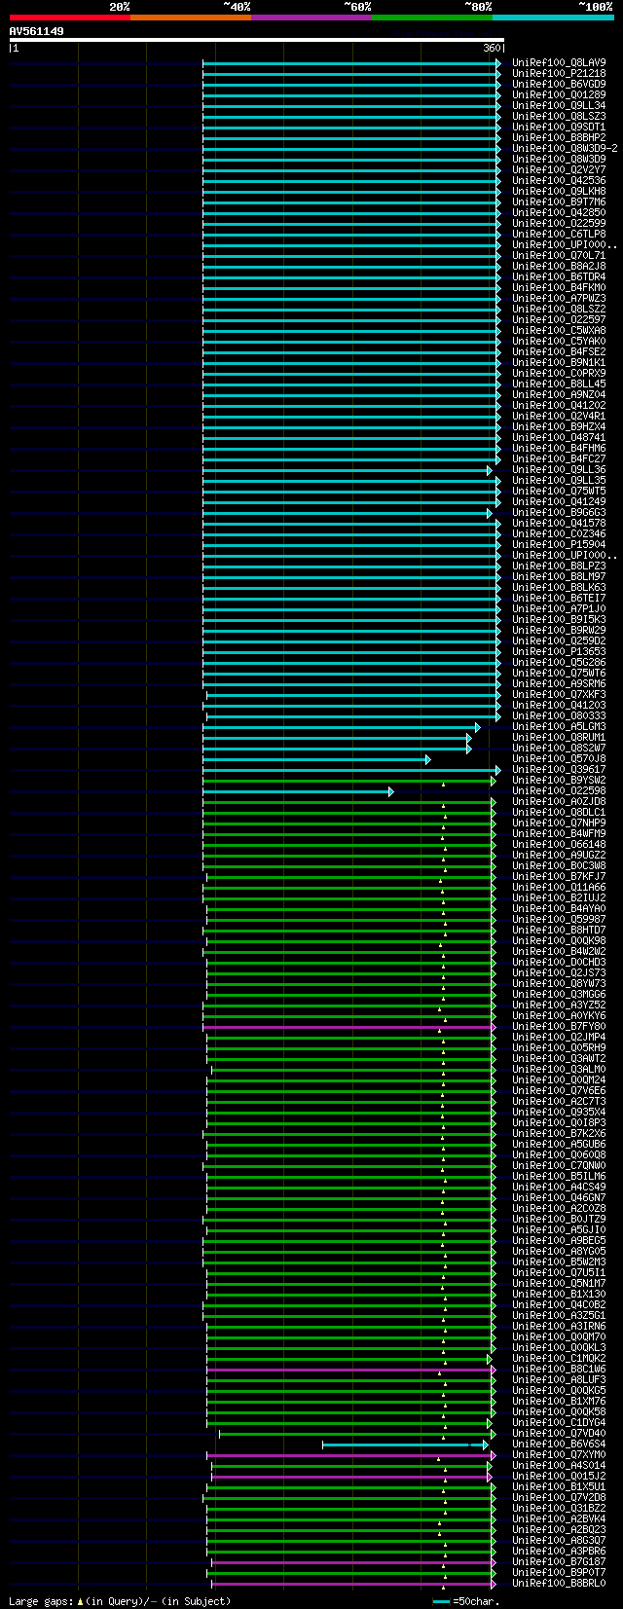Open hit UniRef100_Q2V2Y7
Viewport: 623px width, 1609px height.
pyautogui.click(x=559, y=169)
